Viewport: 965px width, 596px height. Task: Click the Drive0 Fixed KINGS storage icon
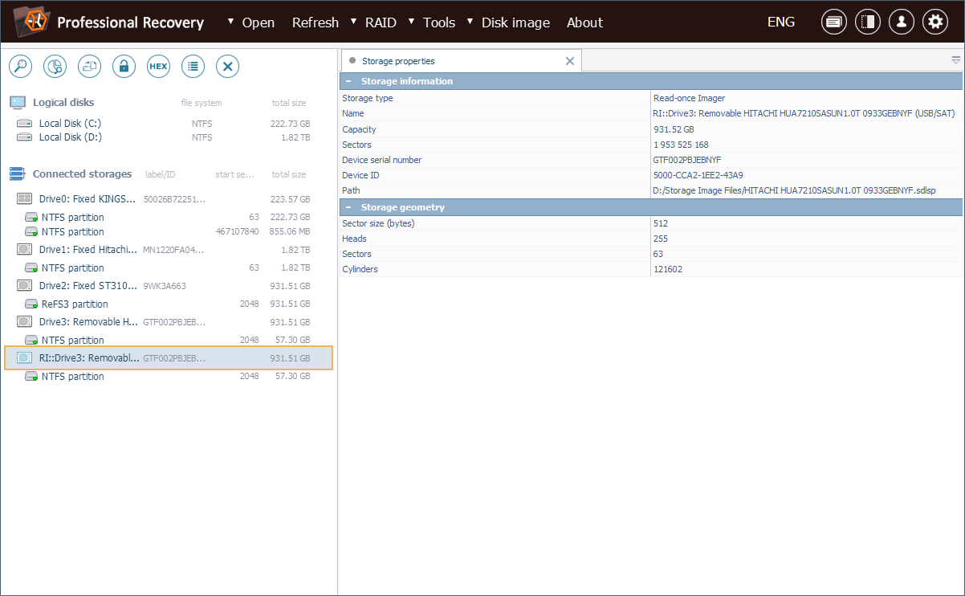point(25,199)
